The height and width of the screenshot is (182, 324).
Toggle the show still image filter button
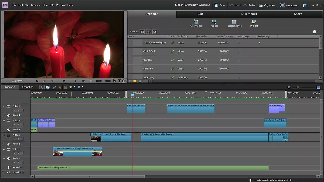[154, 32]
